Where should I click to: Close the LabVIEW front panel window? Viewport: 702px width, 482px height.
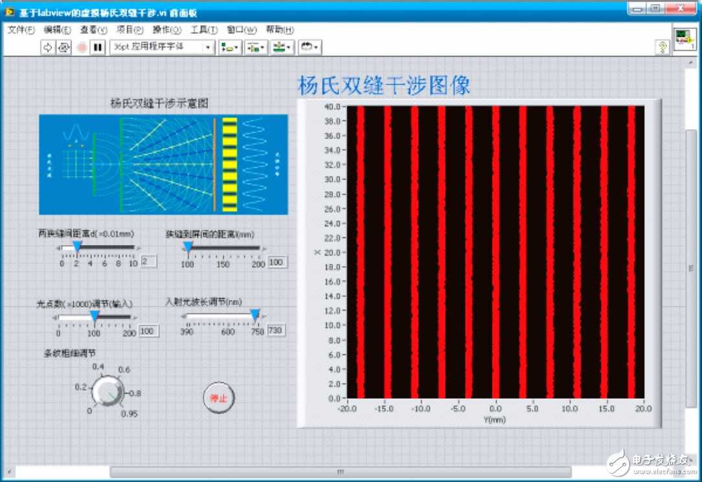[680, 10]
